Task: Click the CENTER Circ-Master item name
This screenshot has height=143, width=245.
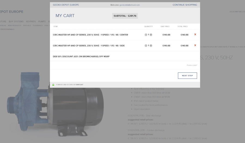Action: click(90, 35)
